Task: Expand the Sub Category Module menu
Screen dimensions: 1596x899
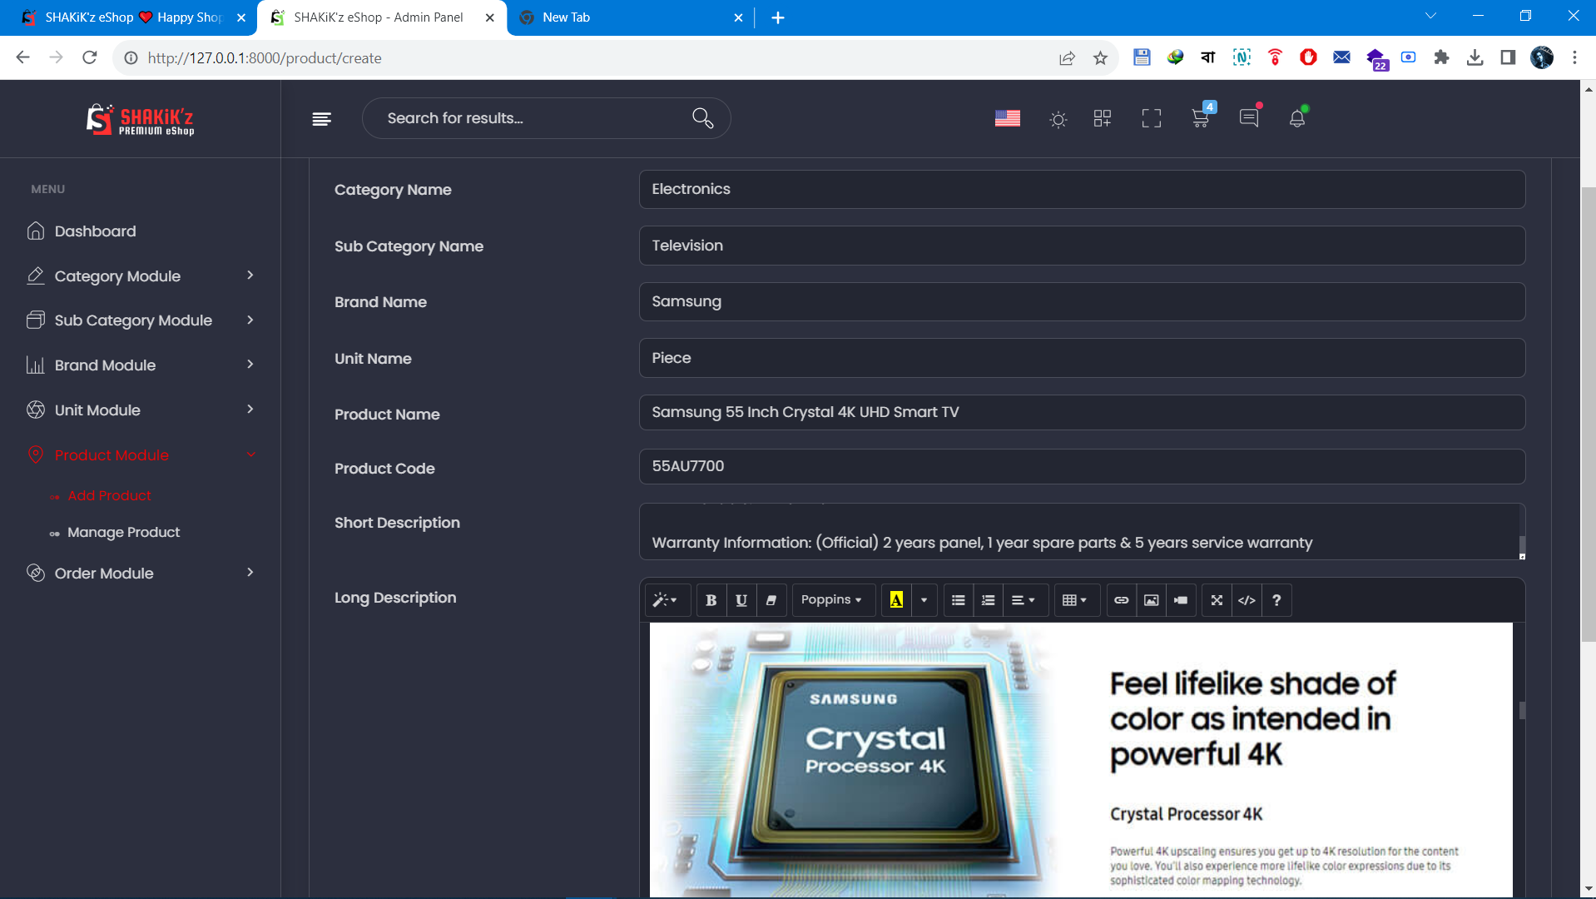Action: 140,320
